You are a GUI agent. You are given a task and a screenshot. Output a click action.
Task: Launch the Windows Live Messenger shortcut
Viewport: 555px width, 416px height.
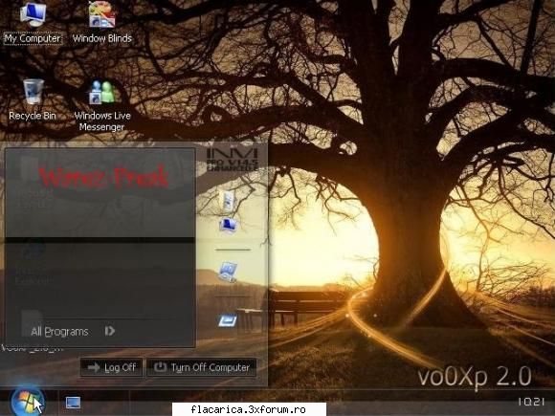point(102,105)
